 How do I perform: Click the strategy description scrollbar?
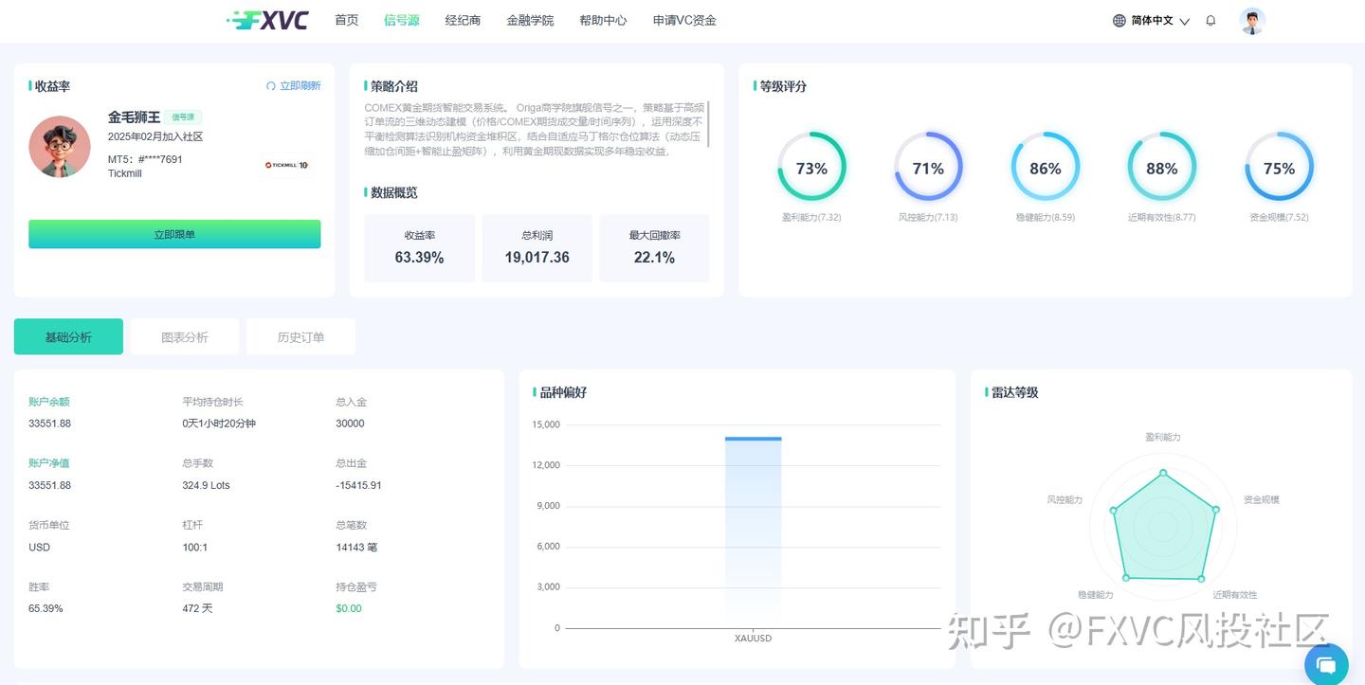708,124
